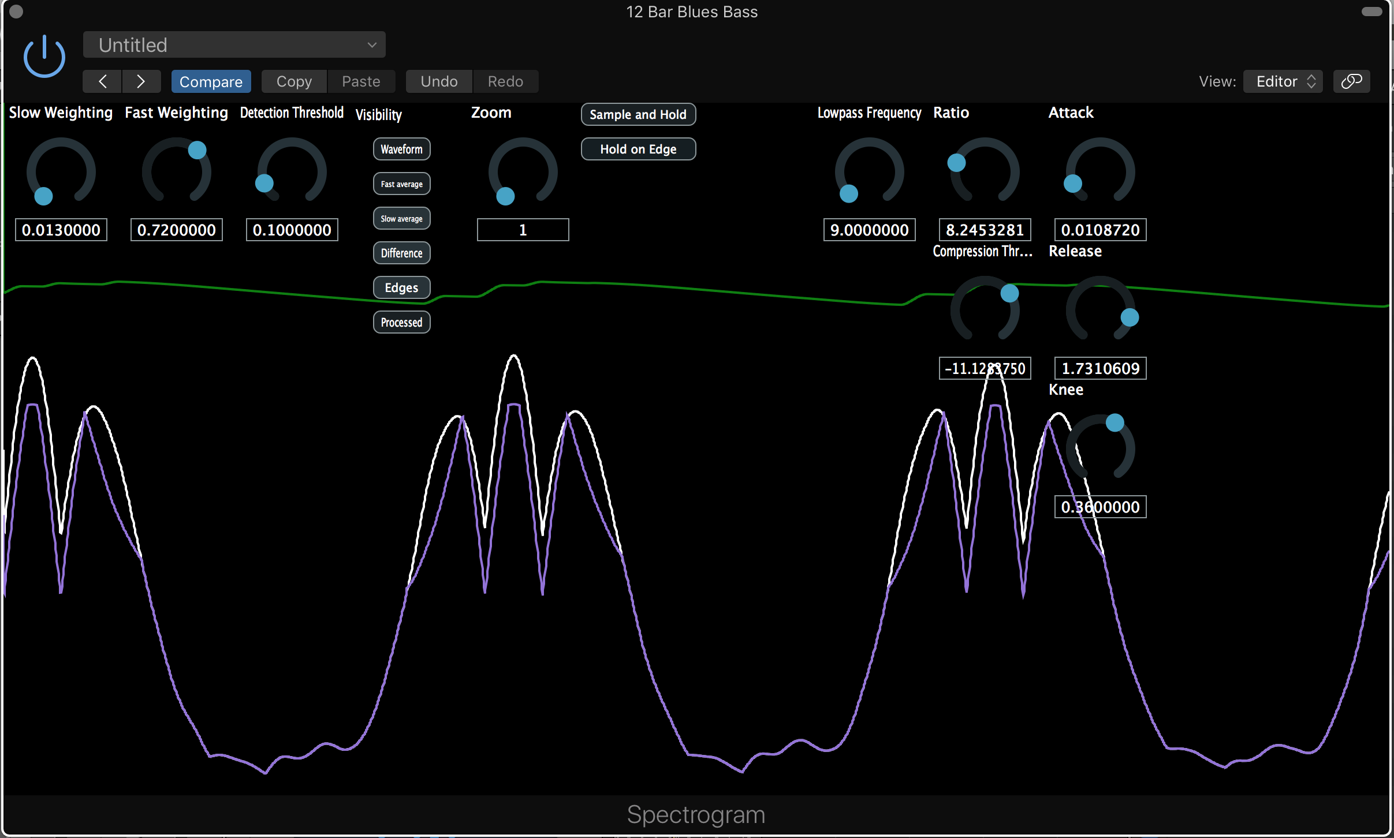Open the View Editor popup menu
The width and height of the screenshot is (1394, 838).
pos(1283,81)
